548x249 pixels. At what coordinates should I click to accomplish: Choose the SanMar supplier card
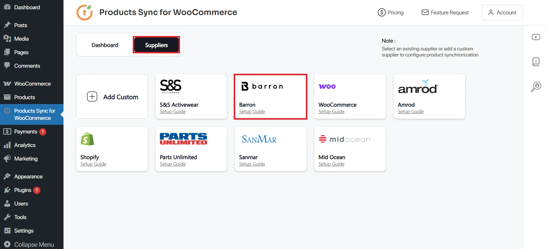(270, 149)
